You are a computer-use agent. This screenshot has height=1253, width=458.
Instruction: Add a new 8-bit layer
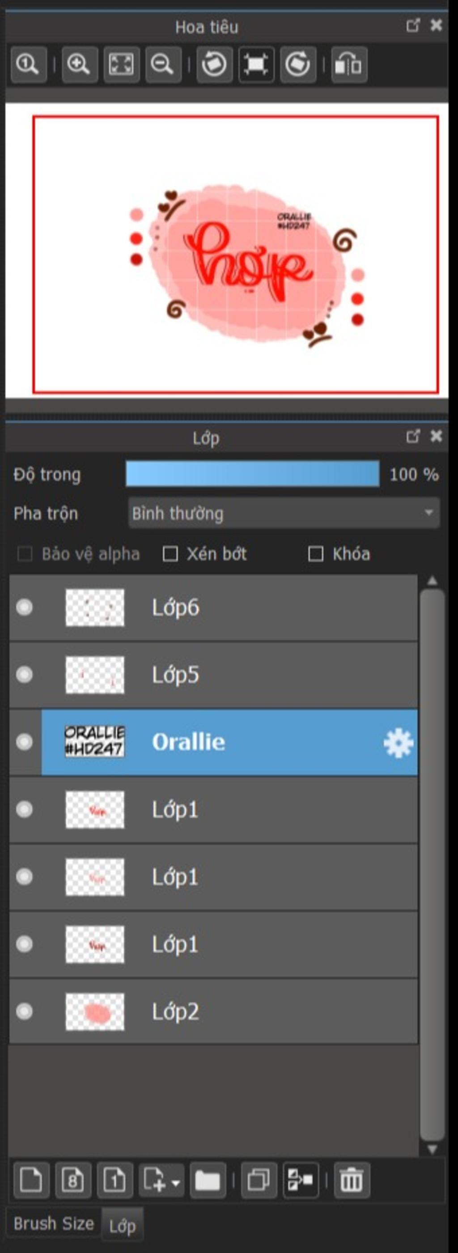(x=73, y=1180)
